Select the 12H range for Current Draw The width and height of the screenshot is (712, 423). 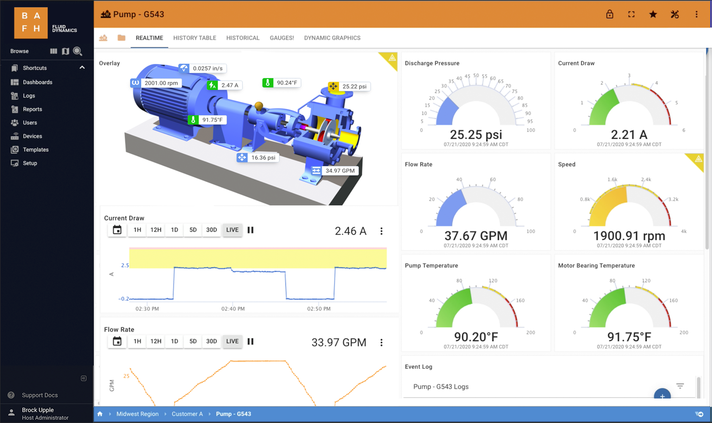(156, 230)
